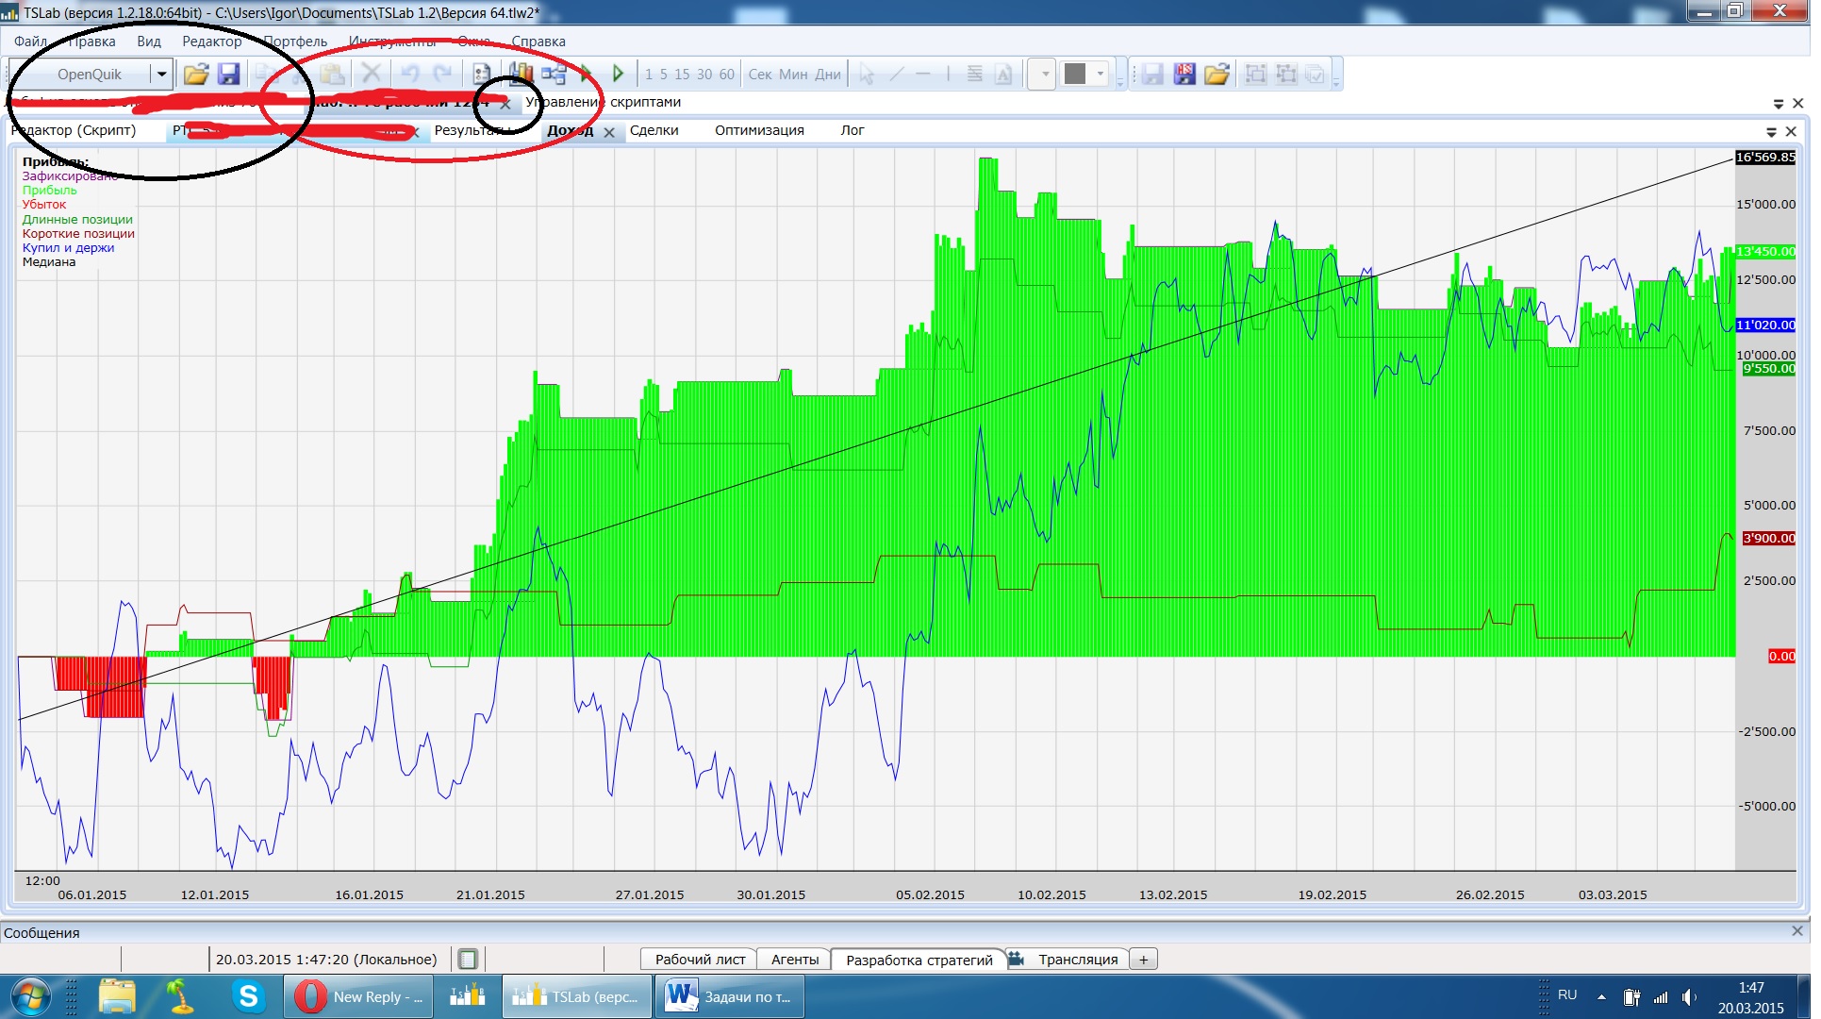
Task: Click the Агенты workspace button
Action: point(795,960)
